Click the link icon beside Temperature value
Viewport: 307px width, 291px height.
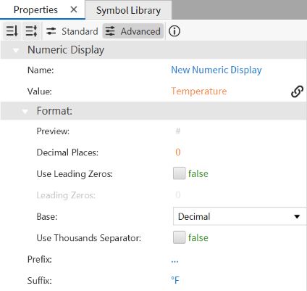tap(297, 91)
